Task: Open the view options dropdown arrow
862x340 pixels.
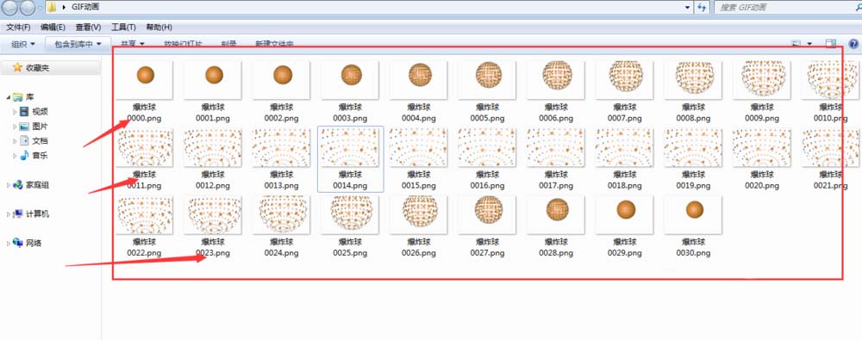Action: click(809, 44)
